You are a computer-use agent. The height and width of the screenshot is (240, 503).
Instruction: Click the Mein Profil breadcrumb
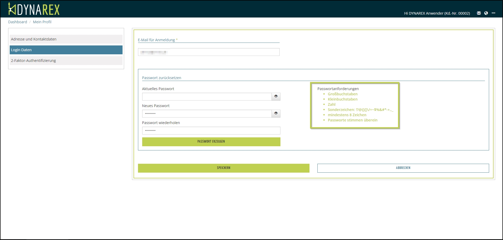[42, 22]
